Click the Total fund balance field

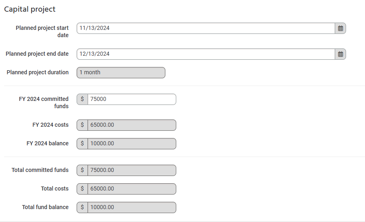[x=132, y=207]
